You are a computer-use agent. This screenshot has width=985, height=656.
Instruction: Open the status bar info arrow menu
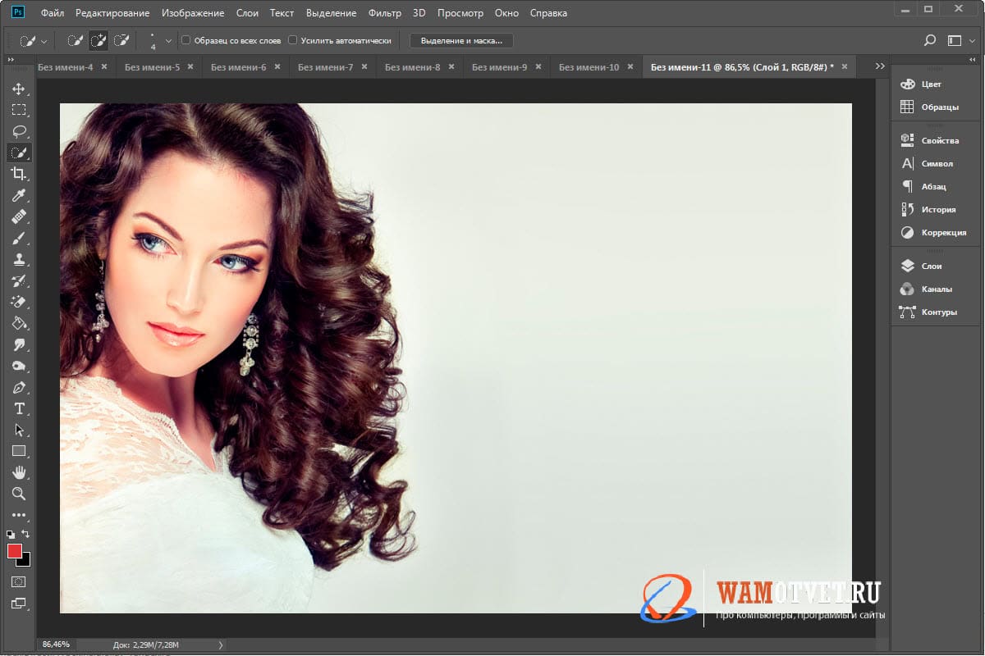(221, 645)
